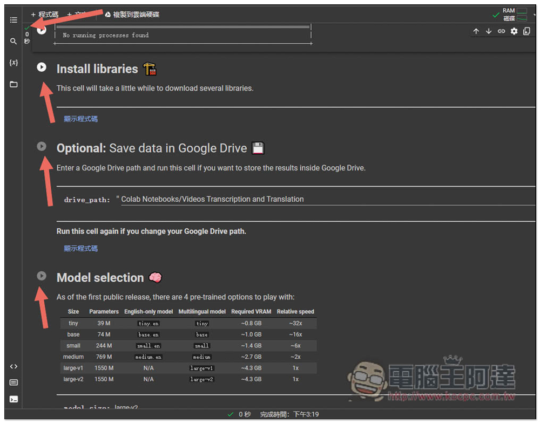Click No running processes found output text
The height and width of the screenshot is (424, 540).
[105, 35]
